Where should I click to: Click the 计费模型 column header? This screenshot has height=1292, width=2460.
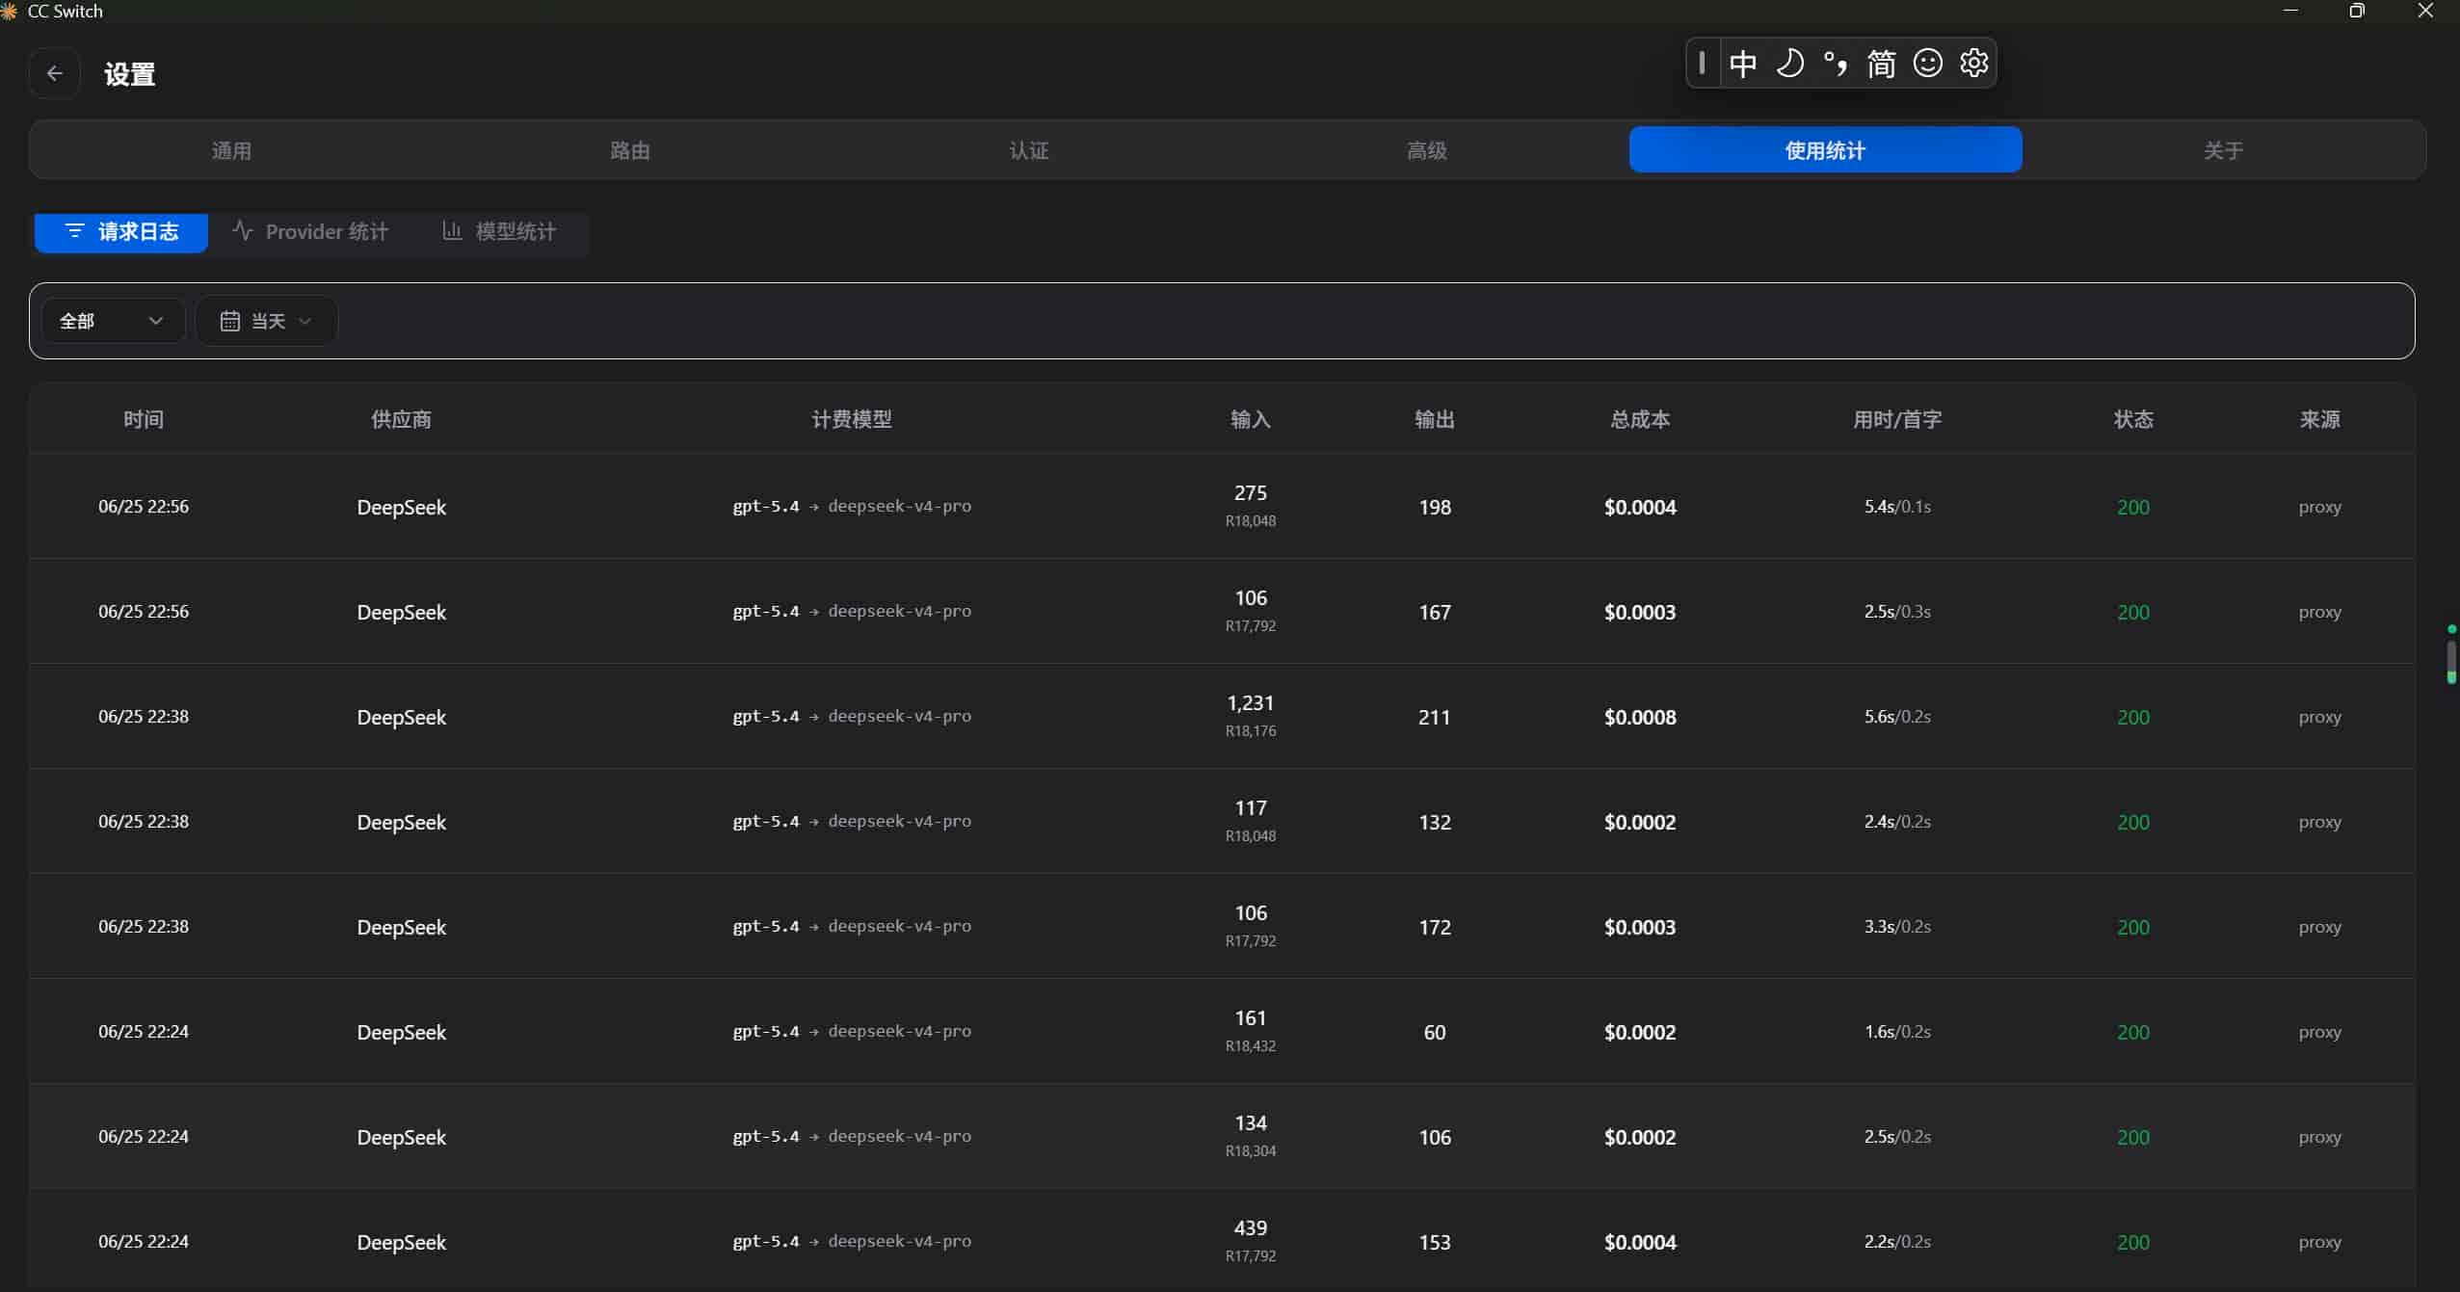852,420
